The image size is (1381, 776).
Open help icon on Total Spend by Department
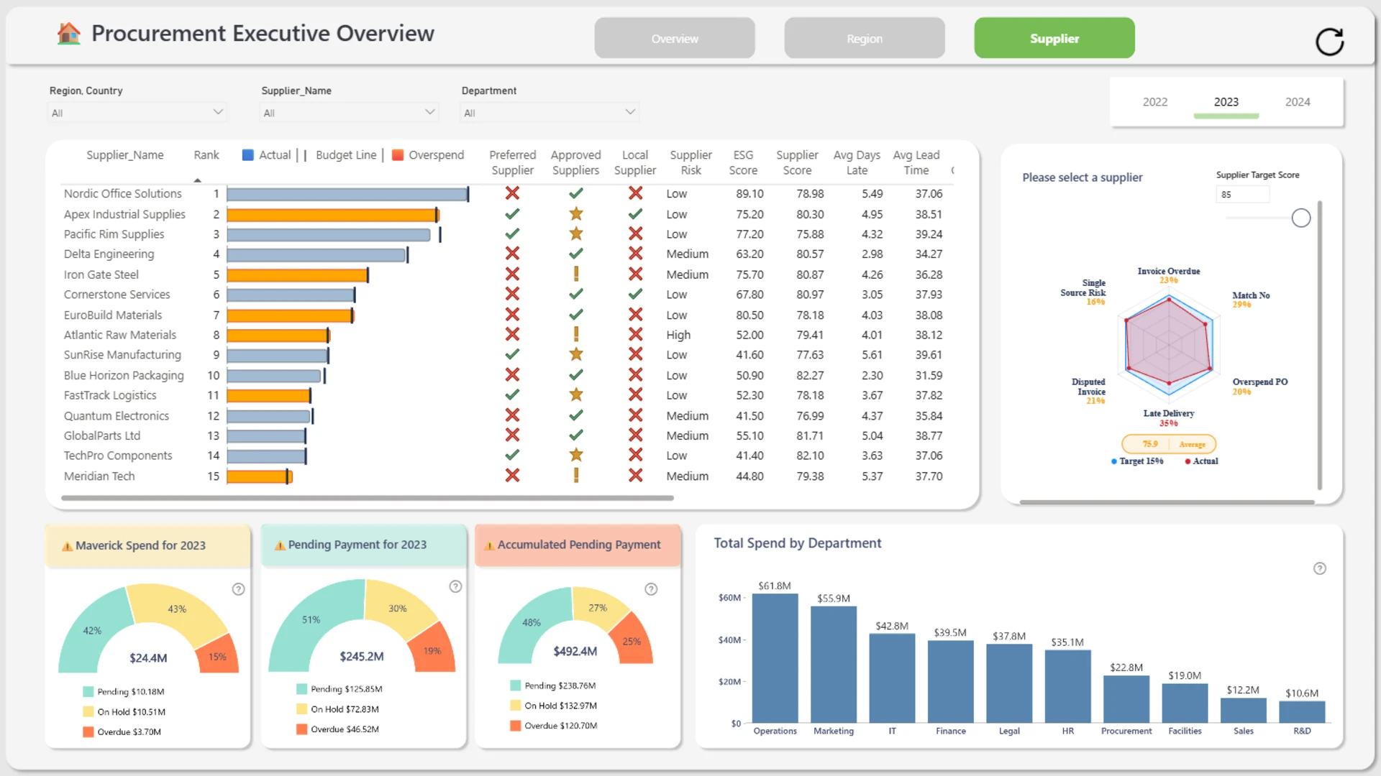pyautogui.click(x=1320, y=568)
